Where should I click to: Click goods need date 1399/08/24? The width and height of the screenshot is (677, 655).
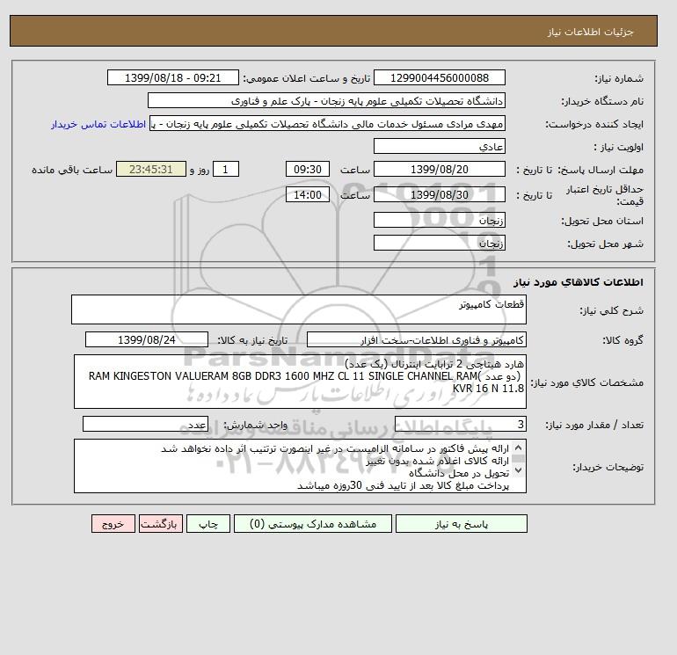click(147, 339)
